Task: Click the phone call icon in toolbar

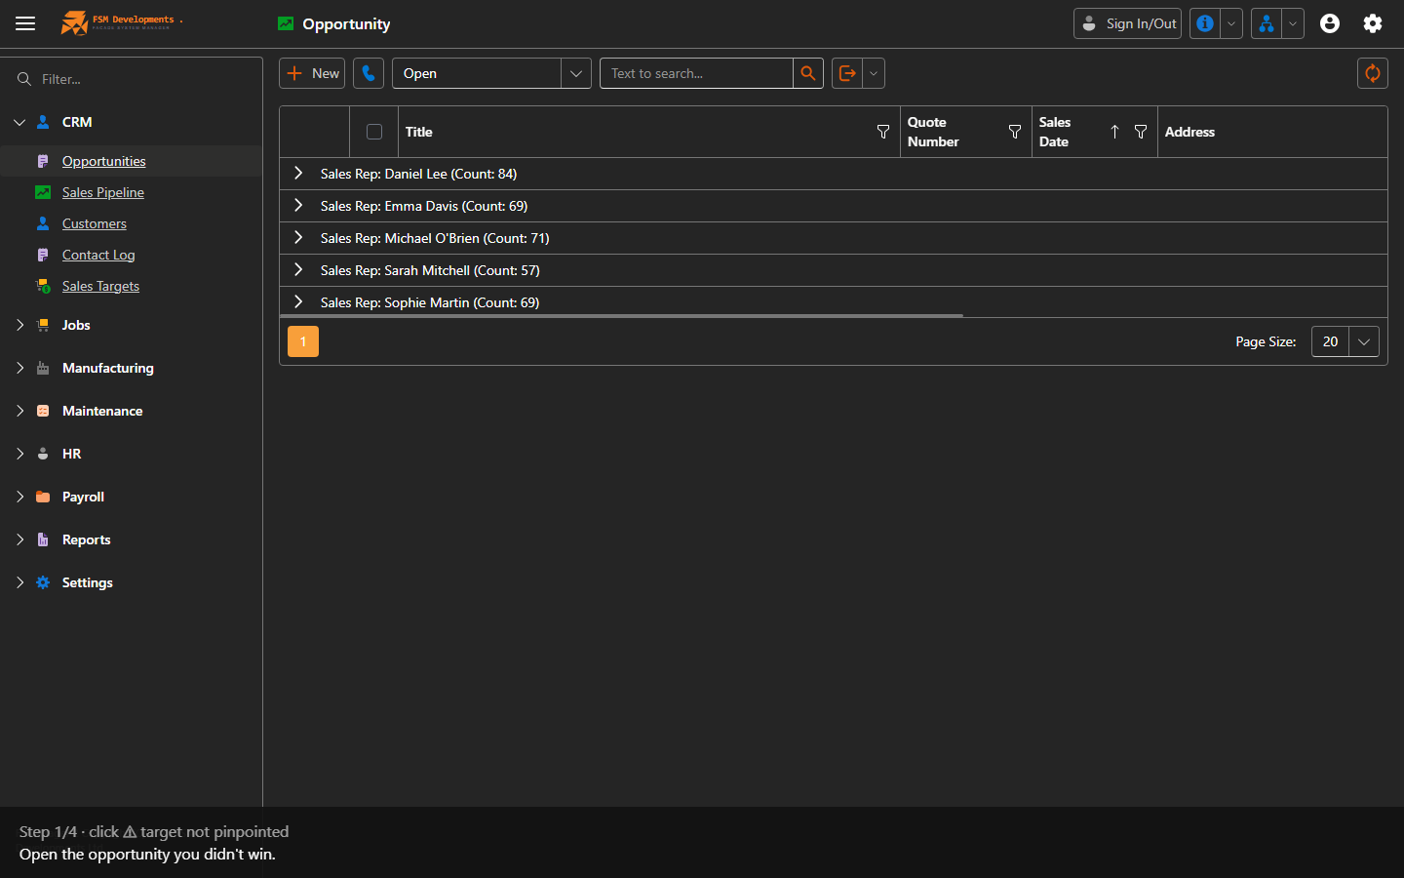Action: pyautogui.click(x=368, y=73)
